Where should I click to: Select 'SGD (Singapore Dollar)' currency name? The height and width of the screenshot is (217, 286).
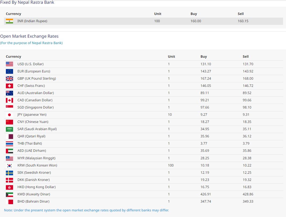coord(36,107)
